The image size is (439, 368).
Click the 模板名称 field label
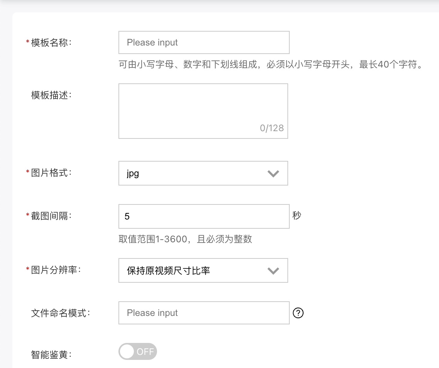coord(51,42)
